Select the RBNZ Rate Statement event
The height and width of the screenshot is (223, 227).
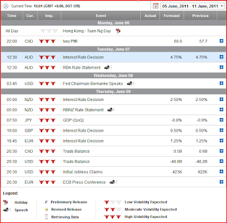point(83,110)
